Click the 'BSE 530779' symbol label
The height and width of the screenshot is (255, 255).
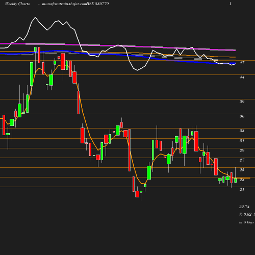(x=97, y=4)
